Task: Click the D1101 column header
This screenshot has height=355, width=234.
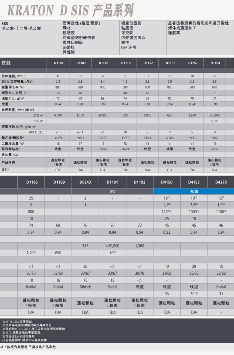Action: (58, 63)
